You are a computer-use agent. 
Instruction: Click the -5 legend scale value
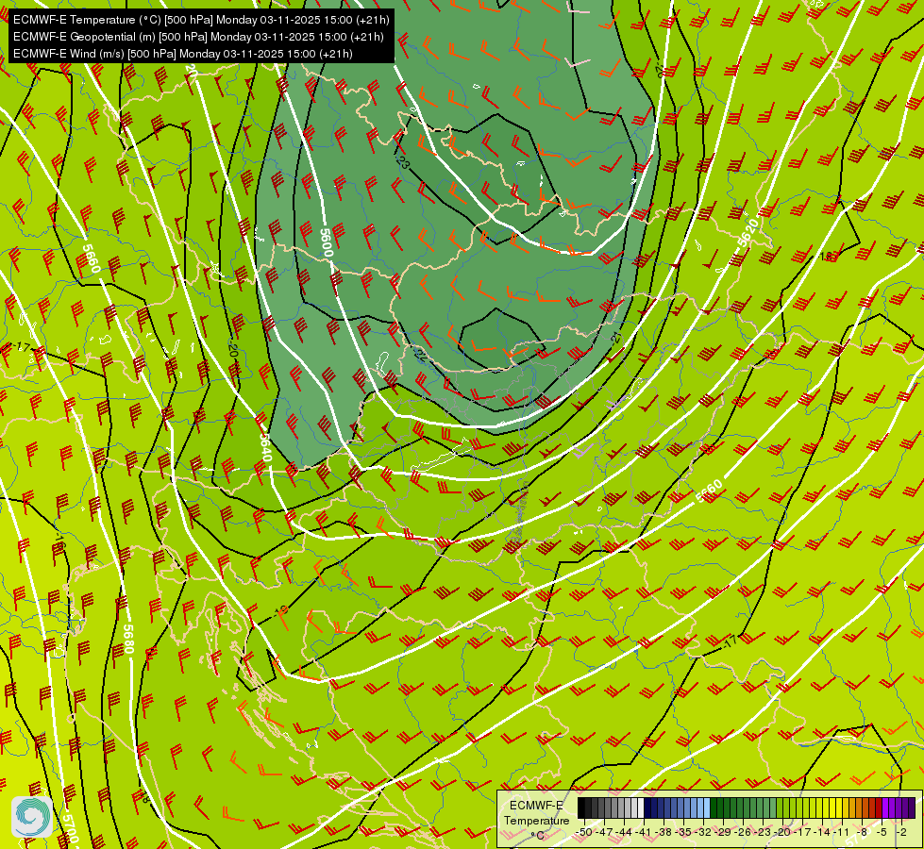[882, 833]
